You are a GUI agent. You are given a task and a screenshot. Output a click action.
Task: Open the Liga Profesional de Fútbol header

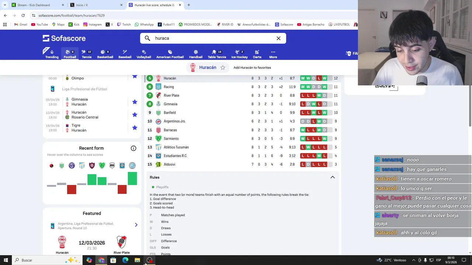coord(84,89)
